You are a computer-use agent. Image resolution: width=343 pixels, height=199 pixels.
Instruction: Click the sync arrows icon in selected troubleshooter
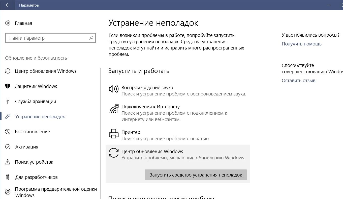pos(114,153)
